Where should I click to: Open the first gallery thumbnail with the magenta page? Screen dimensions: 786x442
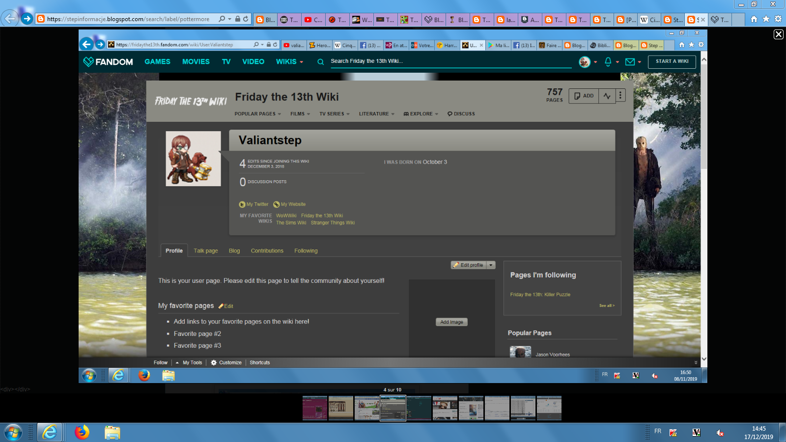click(315, 408)
